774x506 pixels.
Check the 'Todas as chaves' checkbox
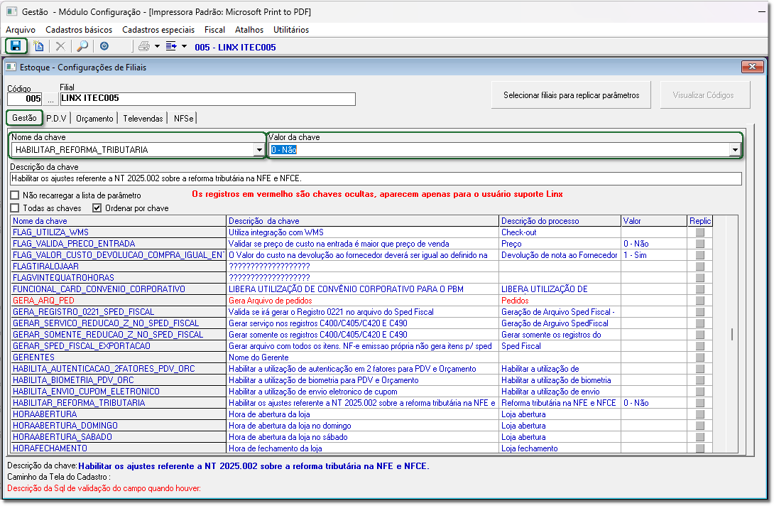(15, 208)
